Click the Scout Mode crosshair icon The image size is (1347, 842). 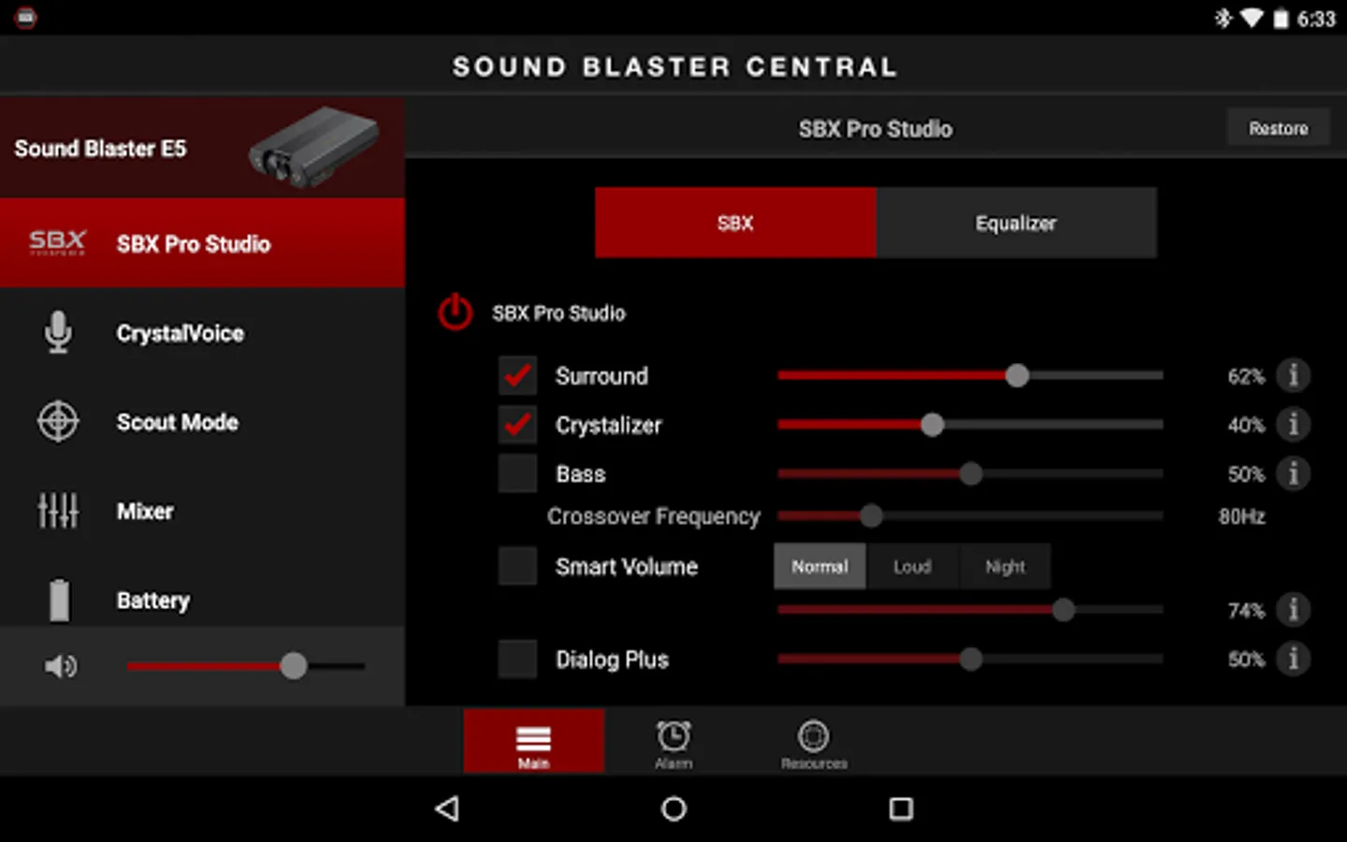point(58,422)
